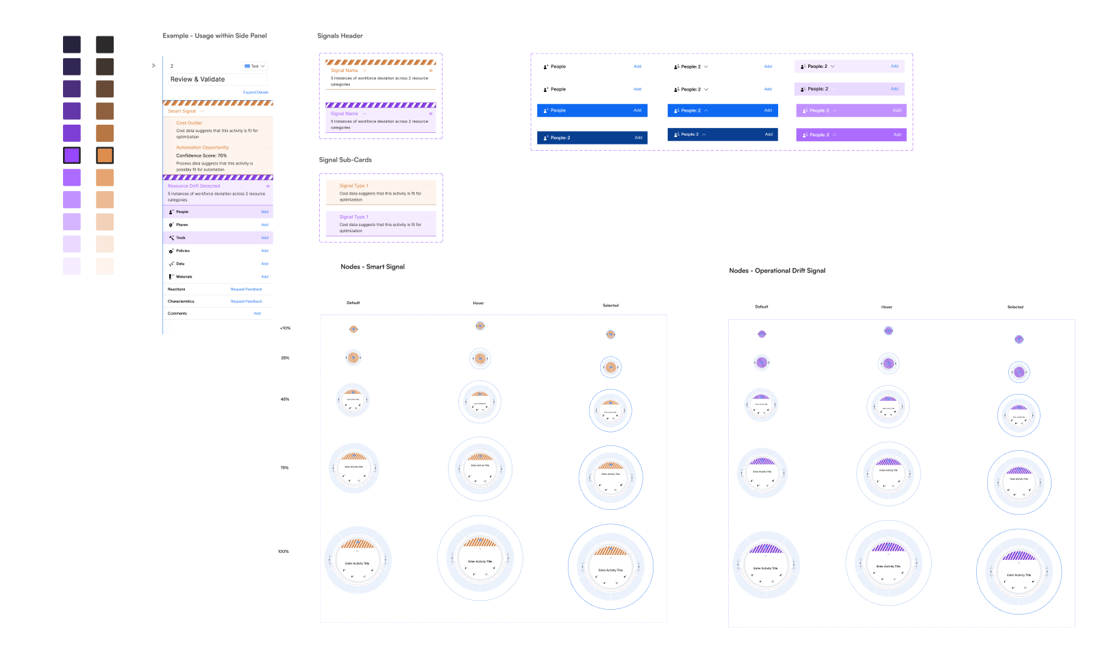The height and width of the screenshot is (655, 1096).
Task: Click the '75%' row label
Action: [284, 468]
